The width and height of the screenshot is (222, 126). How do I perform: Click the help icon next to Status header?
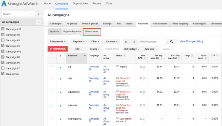(x=124, y=55)
